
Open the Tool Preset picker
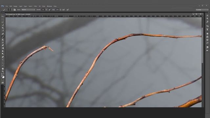(x=5, y=10)
